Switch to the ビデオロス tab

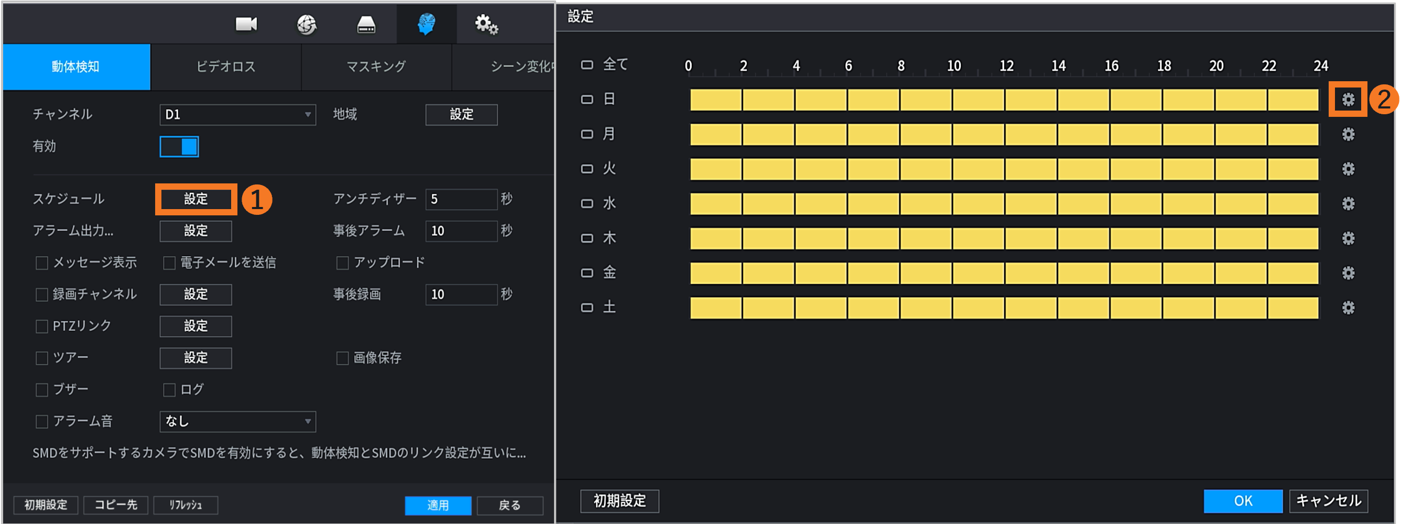coord(226,67)
